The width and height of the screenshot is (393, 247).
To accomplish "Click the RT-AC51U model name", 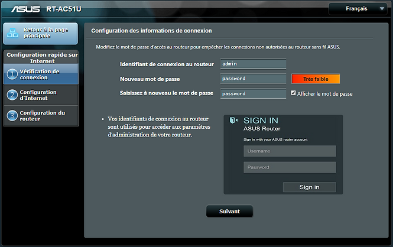I will 64,9.
